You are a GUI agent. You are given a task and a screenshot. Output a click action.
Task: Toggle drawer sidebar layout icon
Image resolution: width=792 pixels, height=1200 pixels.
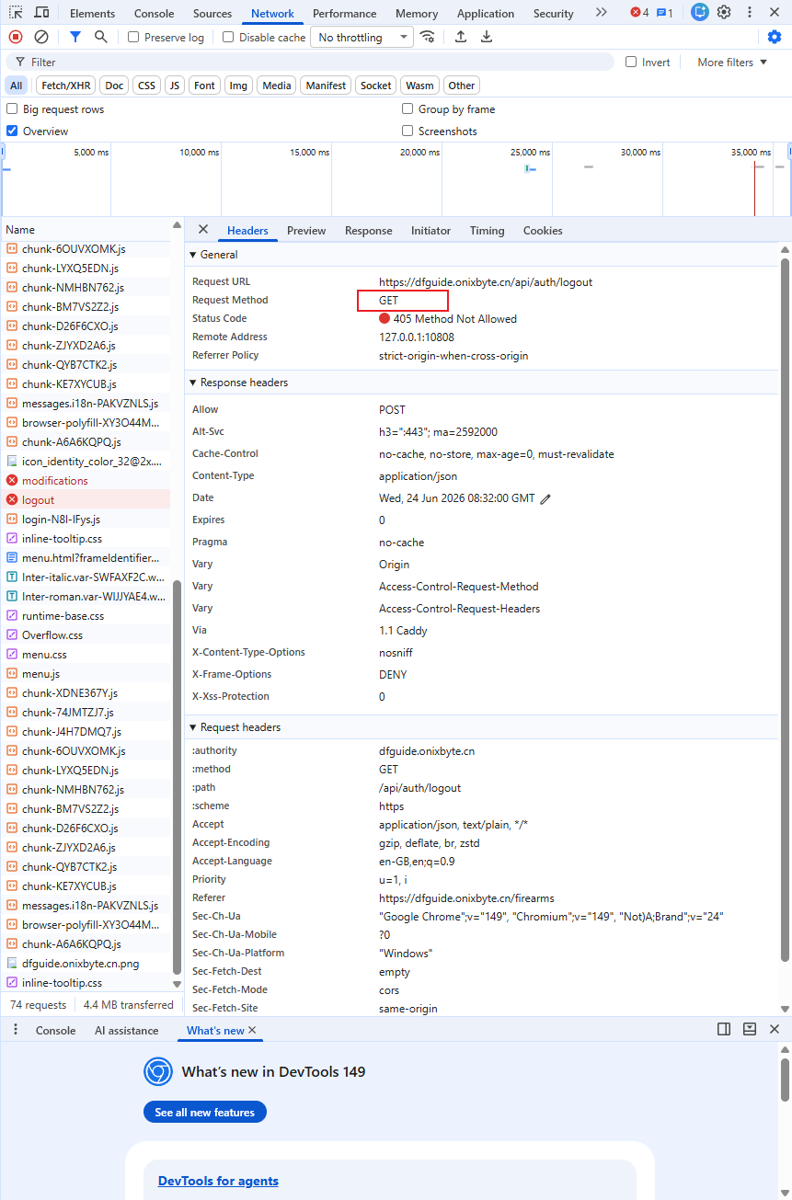[x=724, y=1030]
